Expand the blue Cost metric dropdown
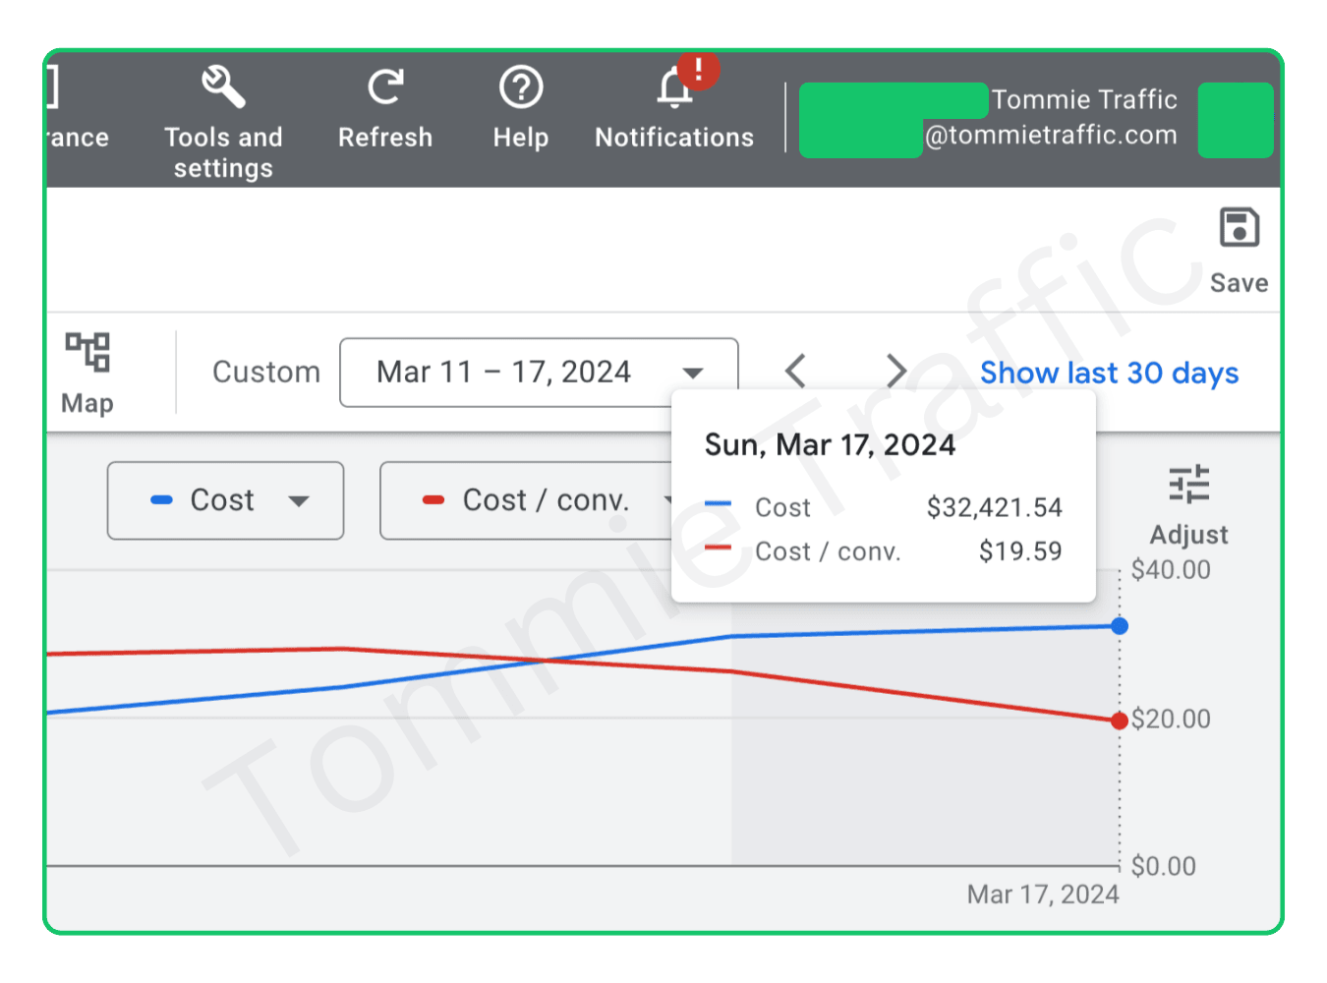1327x983 pixels. pyautogui.click(x=225, y=500)
